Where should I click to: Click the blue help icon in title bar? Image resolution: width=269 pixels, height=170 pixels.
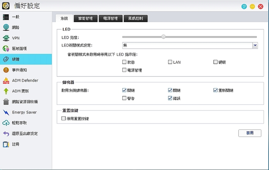click(244, 6)
